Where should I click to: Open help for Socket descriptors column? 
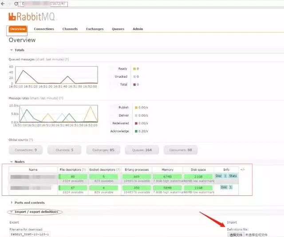[118, 170]
